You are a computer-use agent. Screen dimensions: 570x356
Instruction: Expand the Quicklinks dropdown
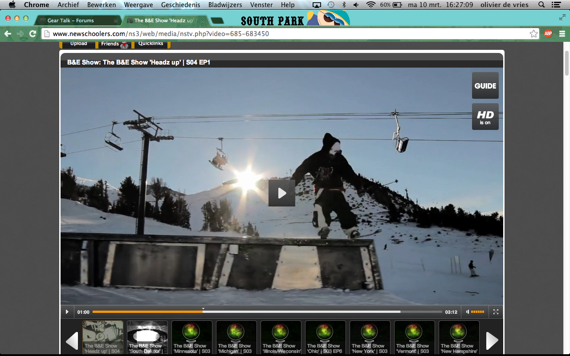(151, 44)
